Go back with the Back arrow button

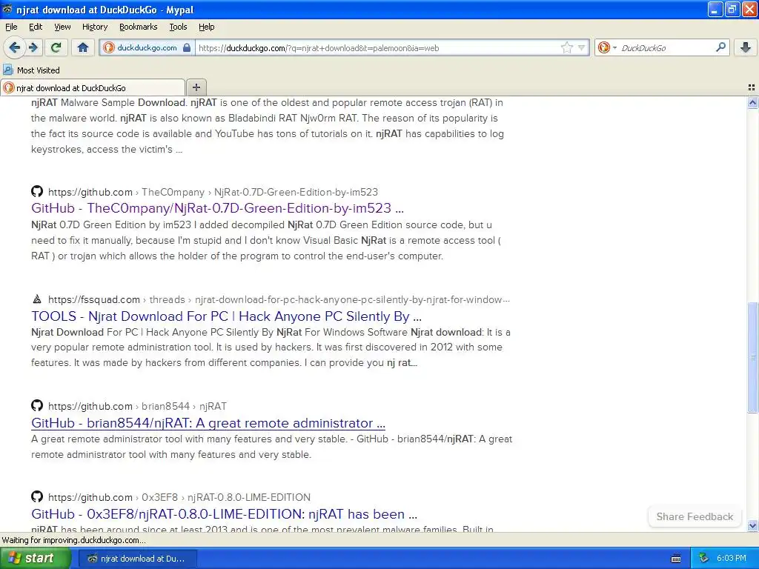coord(15,47)
